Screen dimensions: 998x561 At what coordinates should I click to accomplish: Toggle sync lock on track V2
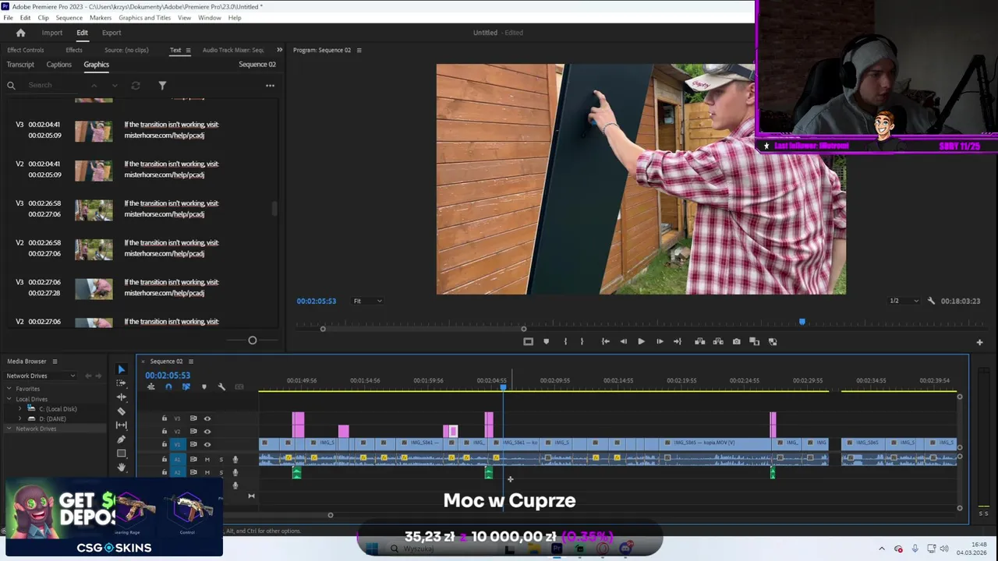(193, 432)
